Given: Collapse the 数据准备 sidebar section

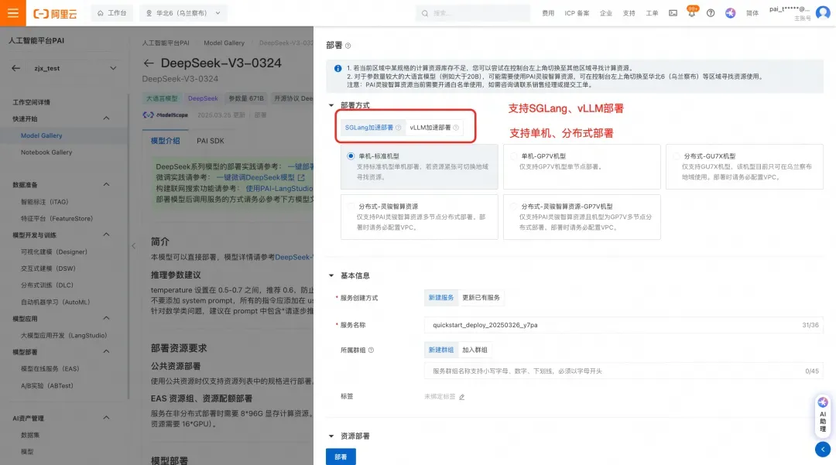Looking at the screenshot, I should (106, 184).
